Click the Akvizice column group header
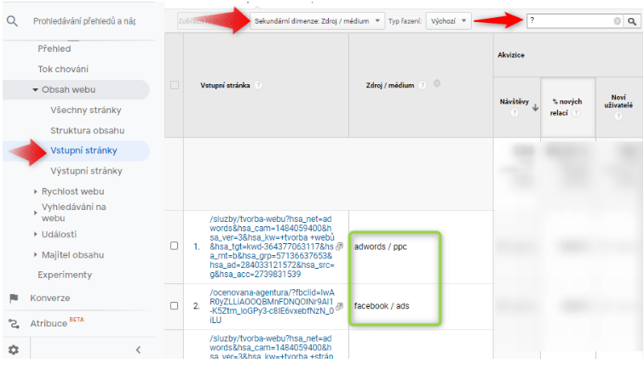Screen dimensions: 644x375 [x=511, y=55]
